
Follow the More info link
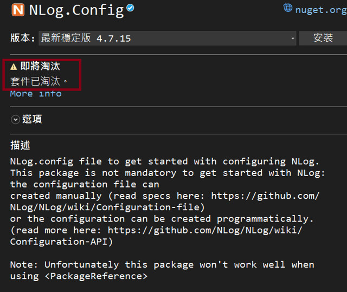(36, 94)
